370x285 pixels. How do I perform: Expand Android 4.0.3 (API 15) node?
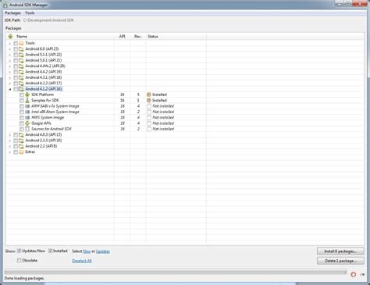pyautogui.click(x=10, y=135)
